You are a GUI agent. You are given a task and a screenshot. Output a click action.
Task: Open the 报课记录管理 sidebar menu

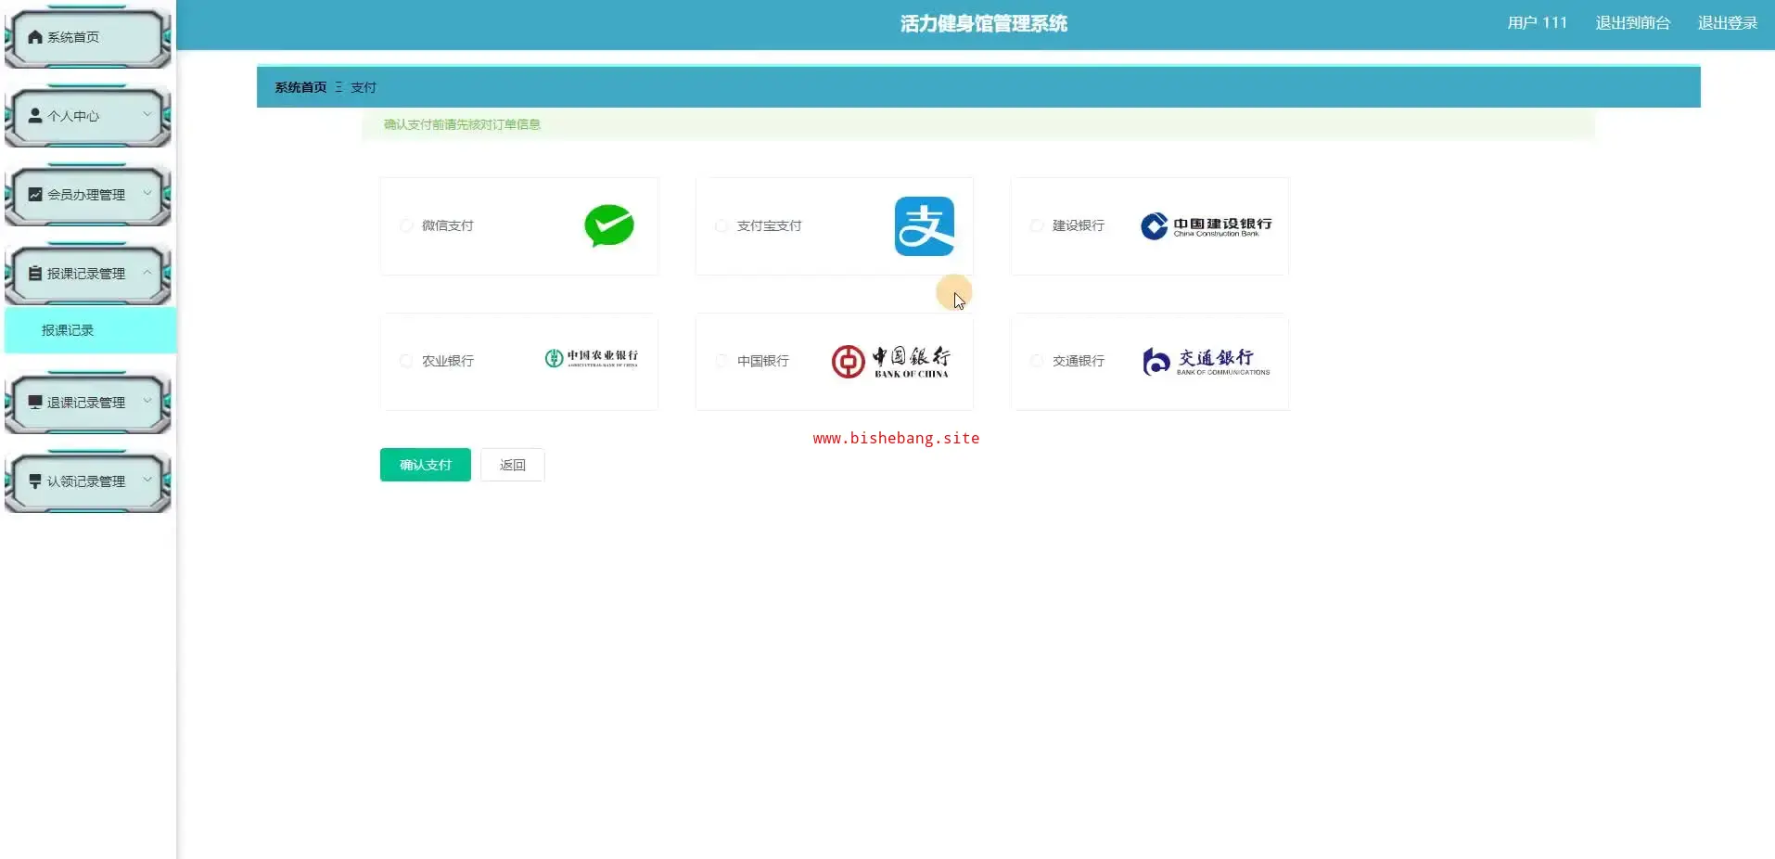pyautogui.click(x=88, y=274)
